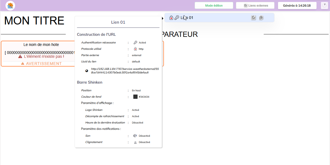This screenshot has width=330, height=165.
Task: Toggle Mode édition button
Action: (214, 5)
